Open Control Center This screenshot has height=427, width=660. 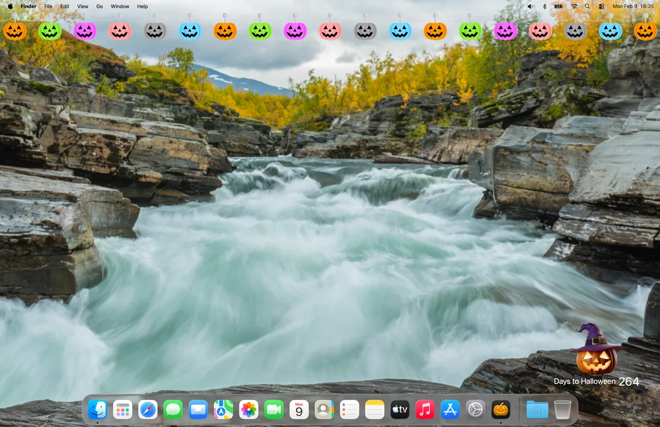pyautogui.click(x=602, y=6)
